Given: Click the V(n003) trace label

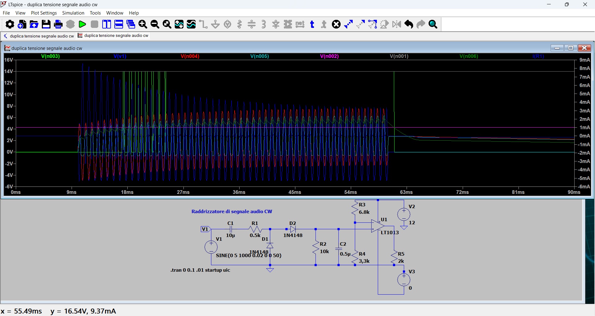Looking at the screenshot, I should click(51, 56).
